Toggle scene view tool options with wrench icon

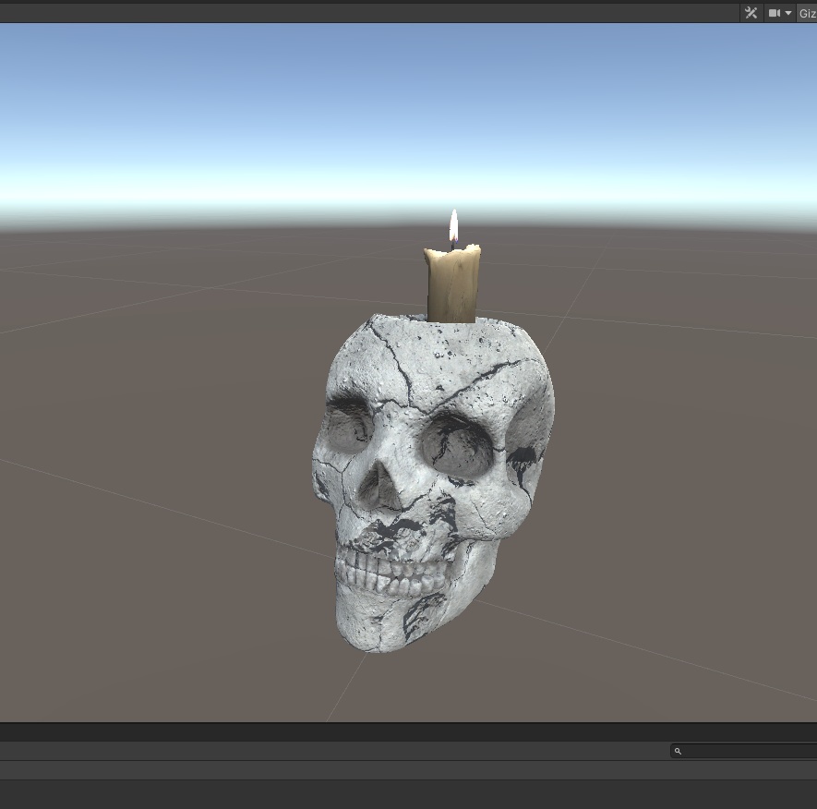(x=751, y=12)
